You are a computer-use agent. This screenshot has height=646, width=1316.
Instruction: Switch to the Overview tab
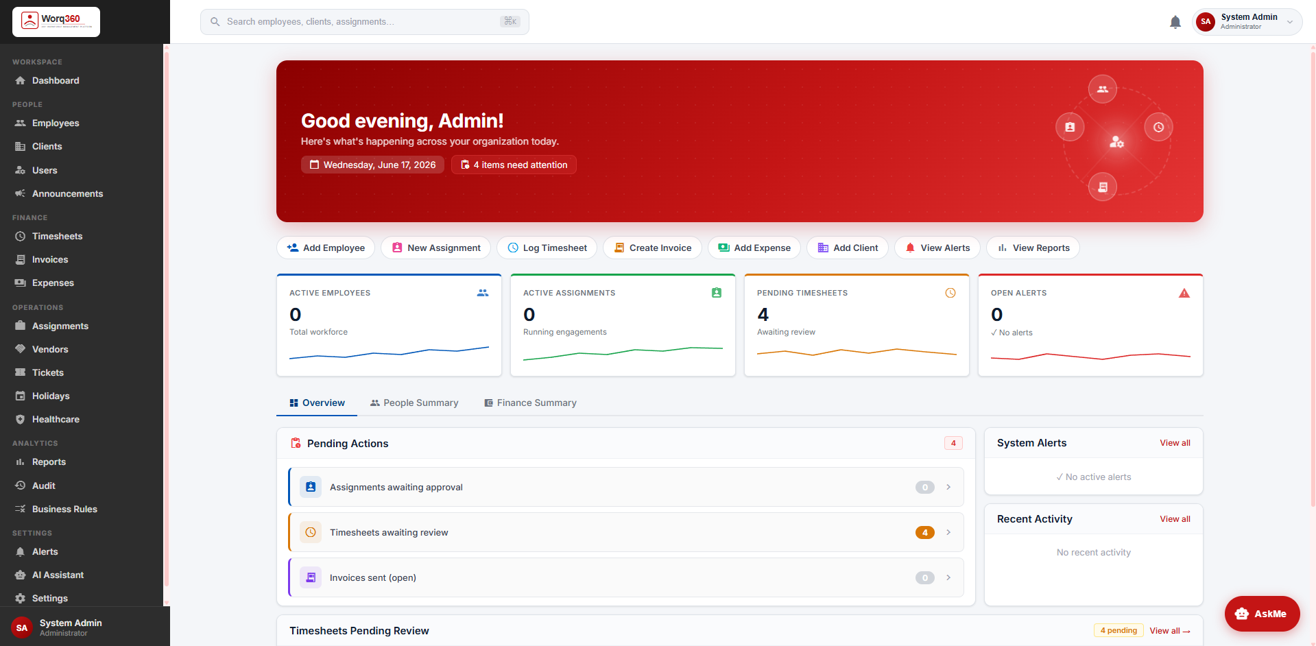point(317,403)
